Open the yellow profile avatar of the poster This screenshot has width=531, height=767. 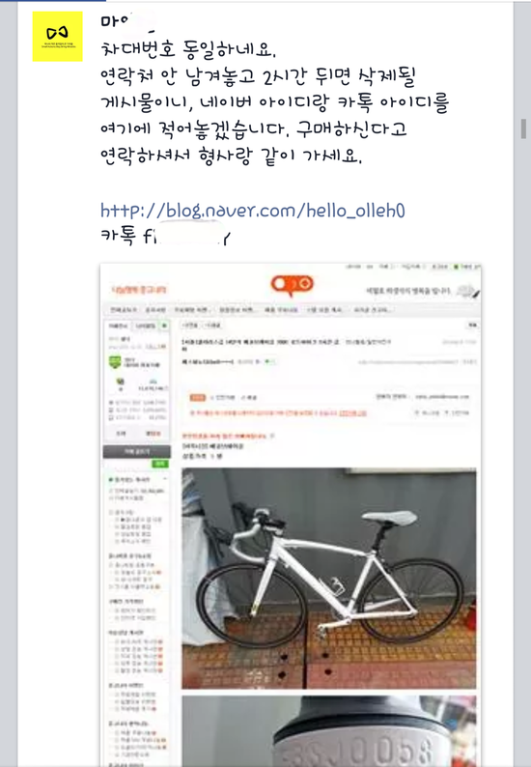[x=57, y=37]
